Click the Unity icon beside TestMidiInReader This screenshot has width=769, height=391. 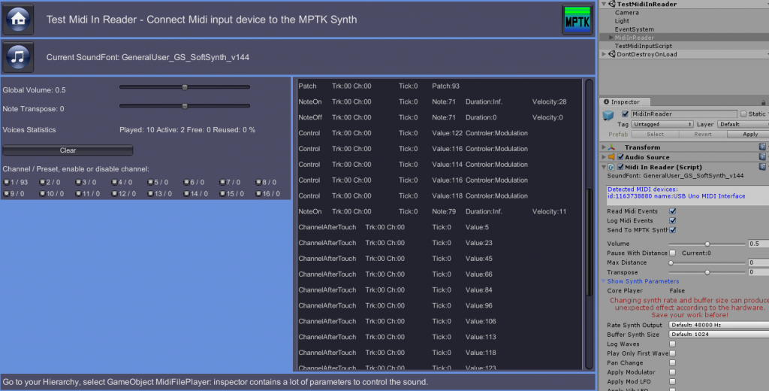click(x=612, y=4)
